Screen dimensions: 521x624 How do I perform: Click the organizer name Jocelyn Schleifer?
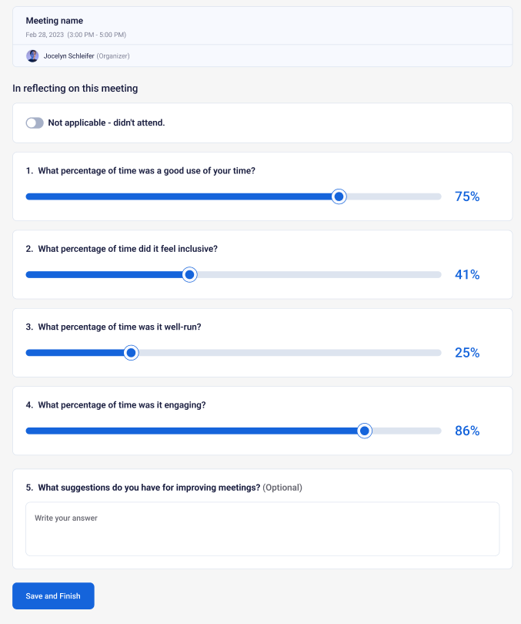coord(68,56)
